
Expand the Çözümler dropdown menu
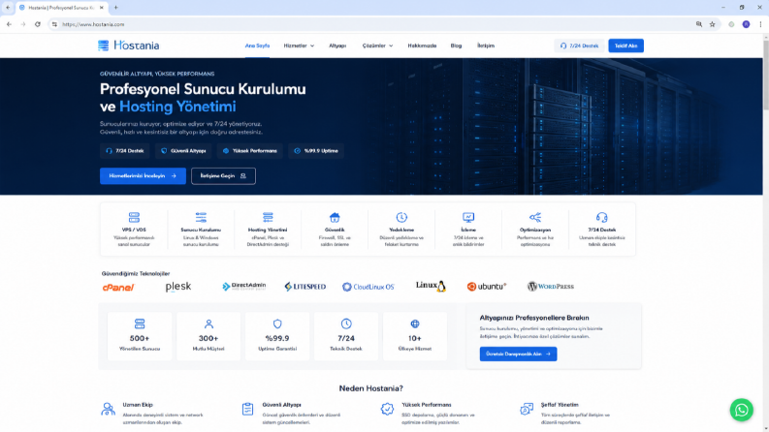click(377, 46)
